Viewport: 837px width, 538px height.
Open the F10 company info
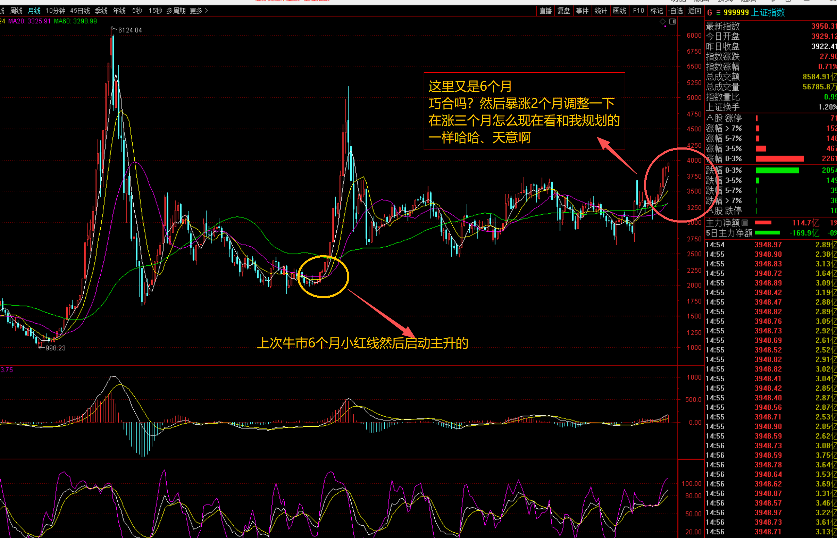638,11
